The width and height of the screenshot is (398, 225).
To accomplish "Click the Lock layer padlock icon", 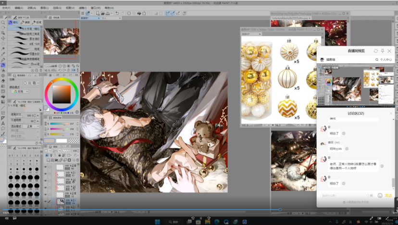I will pos(60,155).
